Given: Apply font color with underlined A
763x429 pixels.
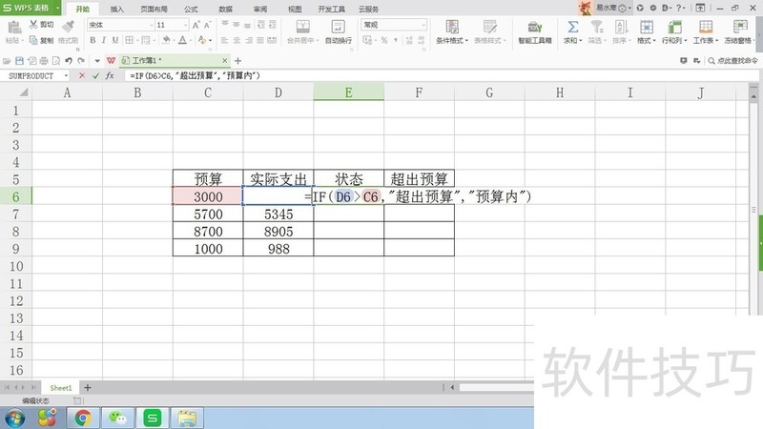Looking at the screenshot, I should (182, 40).
